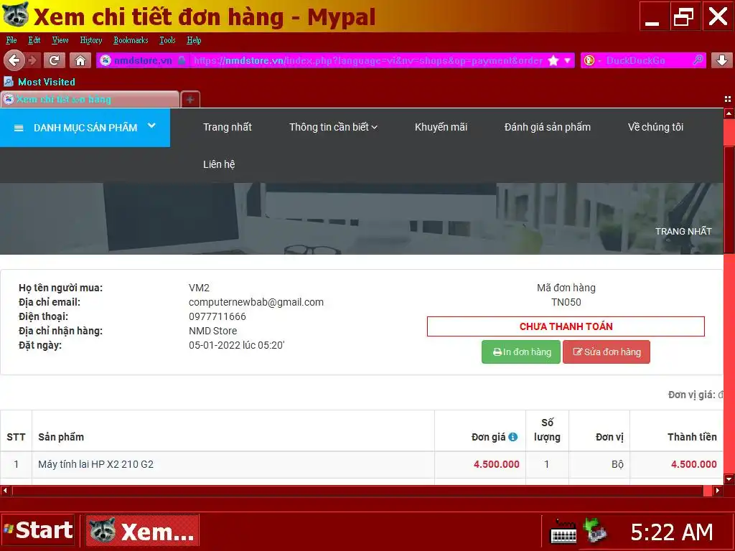Click the Đơn giá info icon
Screen dimensions: 735x551
point(513,437)
